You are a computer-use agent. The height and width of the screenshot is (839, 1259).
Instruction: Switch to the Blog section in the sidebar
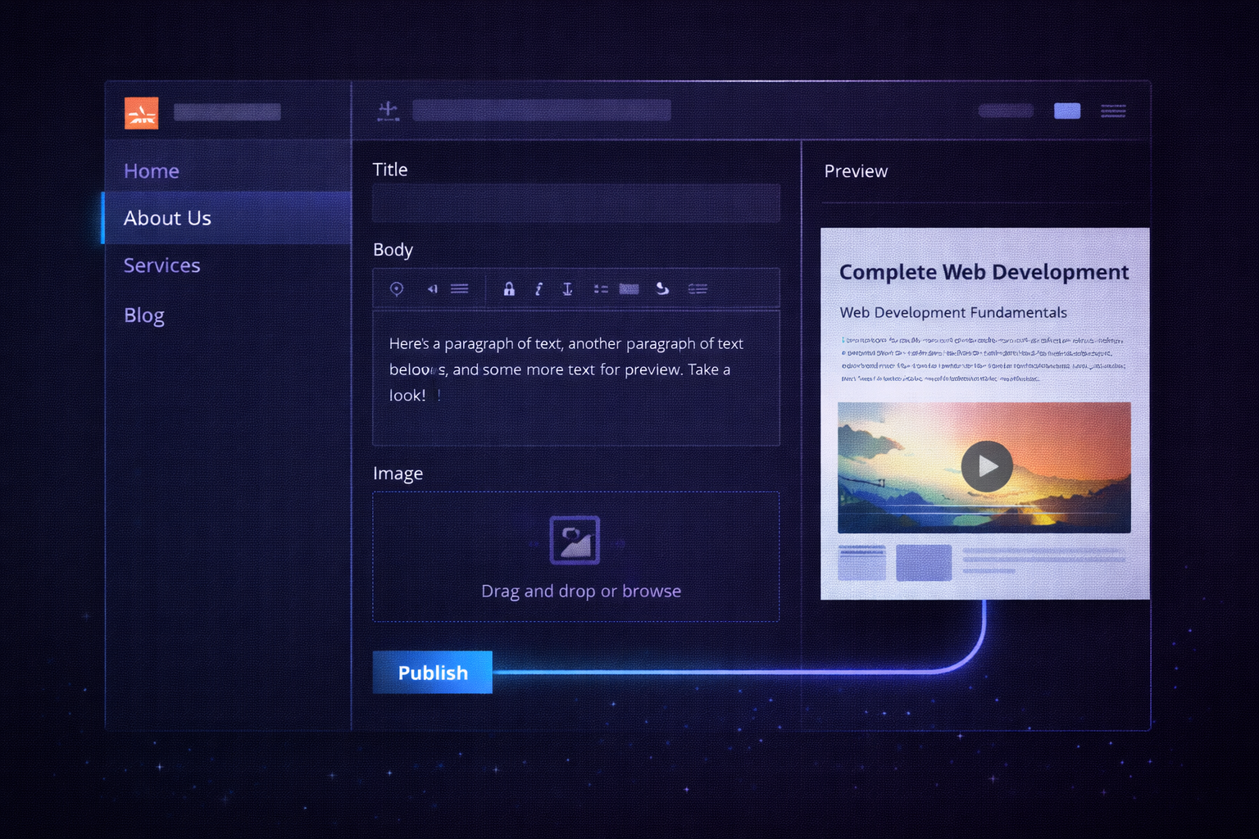(144, 315)
